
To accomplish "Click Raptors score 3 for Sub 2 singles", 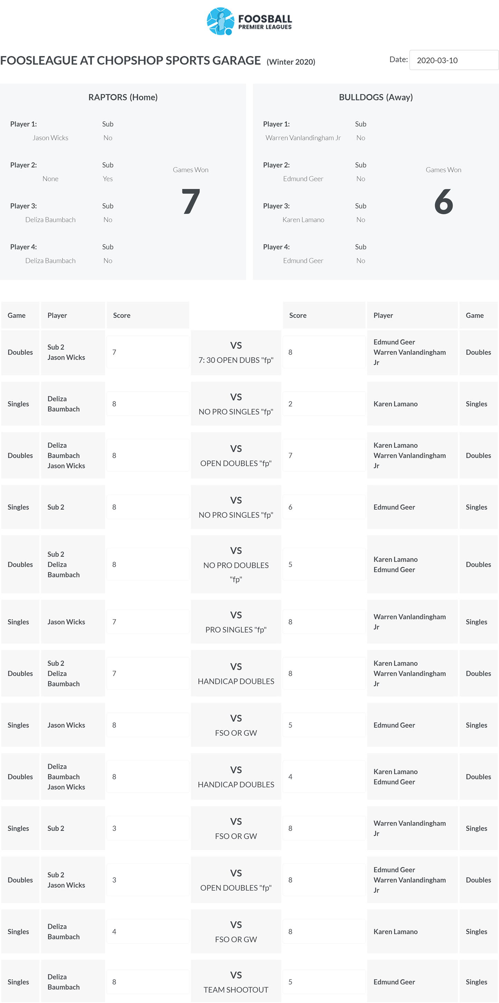I will 148,828.
